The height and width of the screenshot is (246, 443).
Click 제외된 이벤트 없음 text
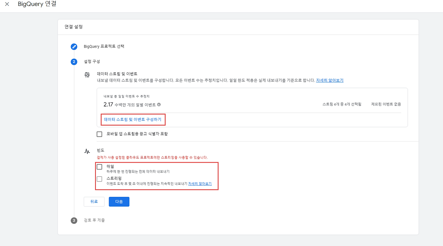[386, 104]
